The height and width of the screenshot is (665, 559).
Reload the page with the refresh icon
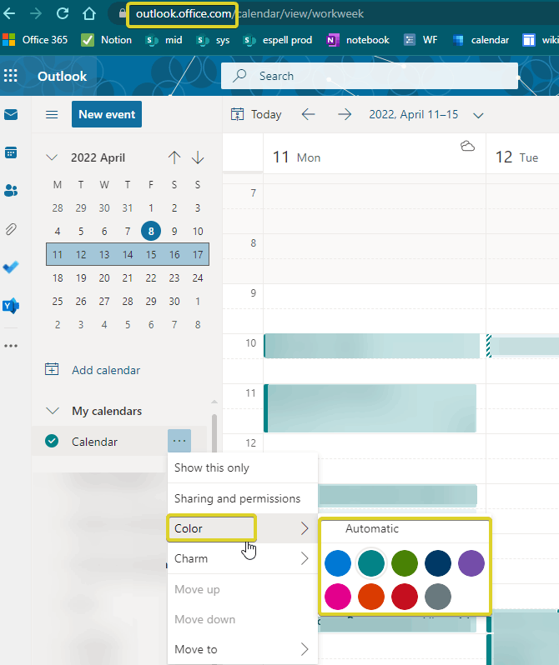click(x=63, y=13)
